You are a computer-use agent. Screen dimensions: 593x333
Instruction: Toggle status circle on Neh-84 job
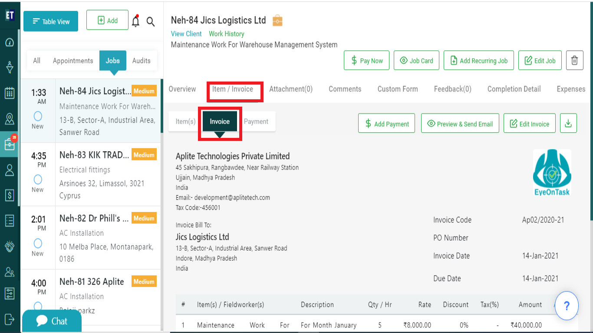tap(38, 116)
